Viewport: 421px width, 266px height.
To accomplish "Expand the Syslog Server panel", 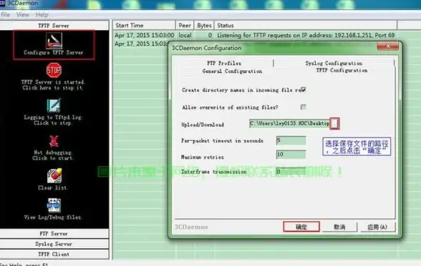I will [x=54, y=244].
